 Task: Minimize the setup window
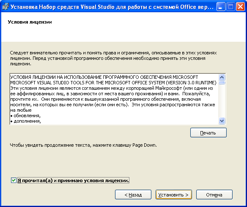221,7
